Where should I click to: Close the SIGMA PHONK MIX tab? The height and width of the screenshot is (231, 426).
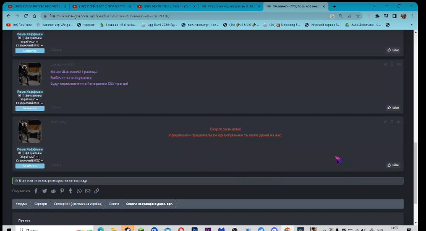coord(65,6)
